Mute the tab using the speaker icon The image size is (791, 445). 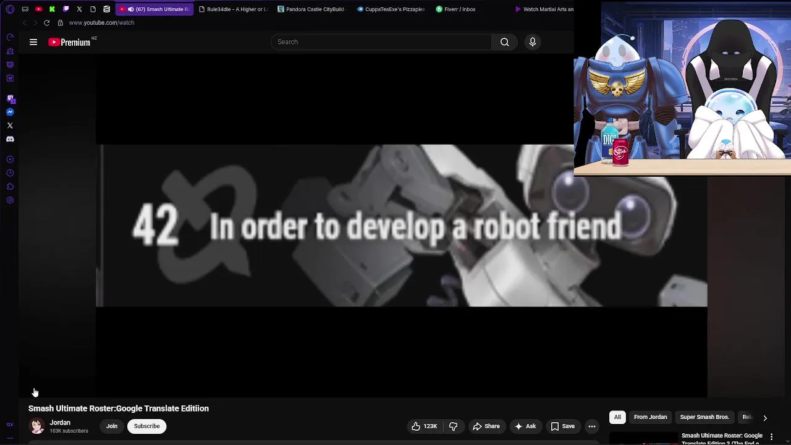(130, 9)
